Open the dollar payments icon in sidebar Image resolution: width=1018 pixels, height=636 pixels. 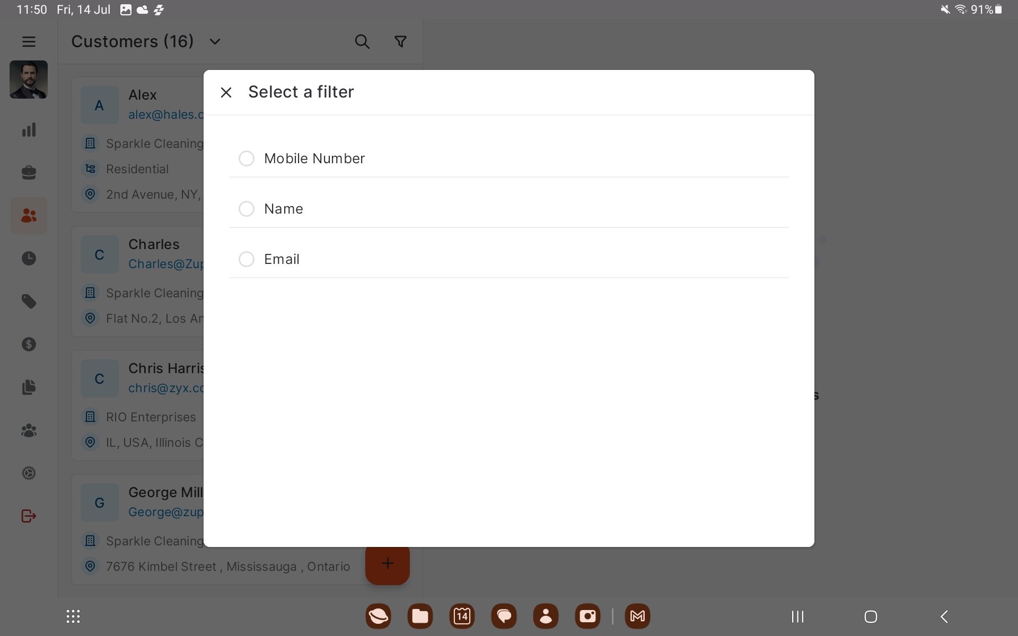click(x=29, y=344)
